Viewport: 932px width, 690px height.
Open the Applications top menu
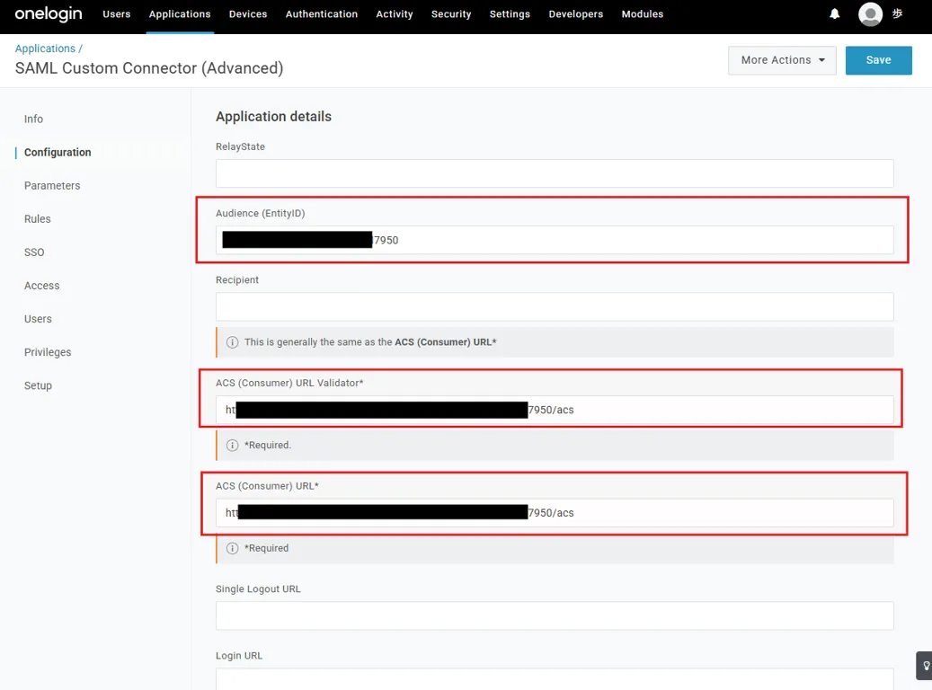(180, 13)
